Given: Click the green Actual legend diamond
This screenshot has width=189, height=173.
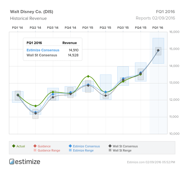Looking at the screenshot, I should [14, 146].
